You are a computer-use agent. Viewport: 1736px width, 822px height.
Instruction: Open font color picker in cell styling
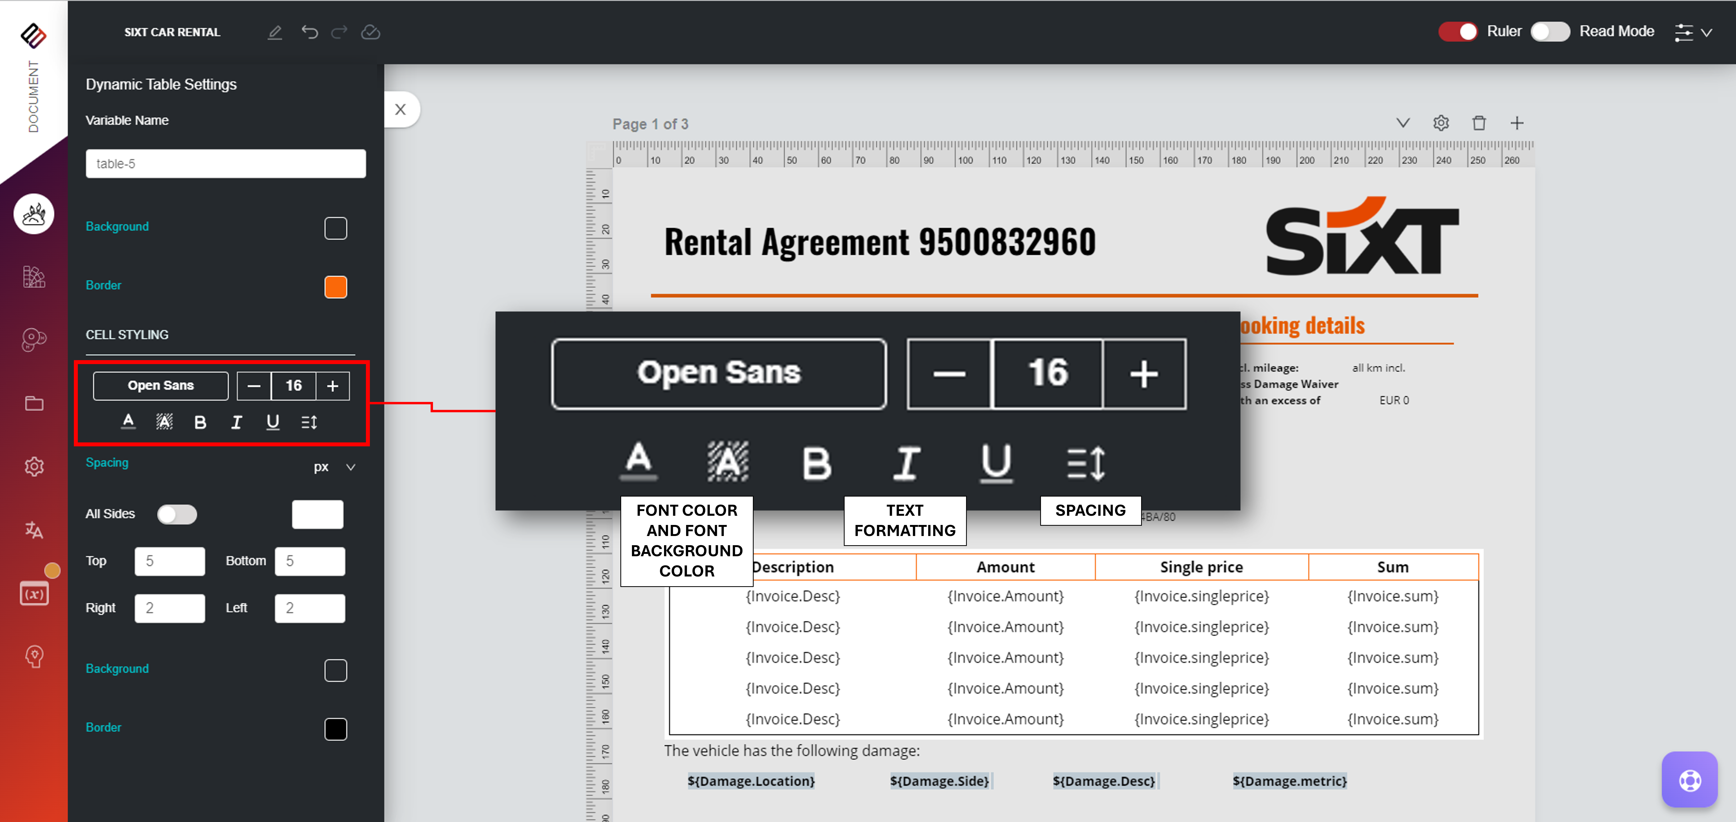click(128, 422)
